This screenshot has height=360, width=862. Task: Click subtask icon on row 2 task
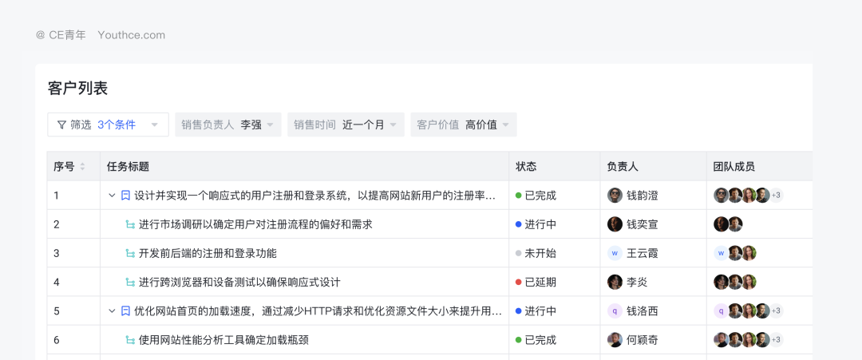click(130, 224)
